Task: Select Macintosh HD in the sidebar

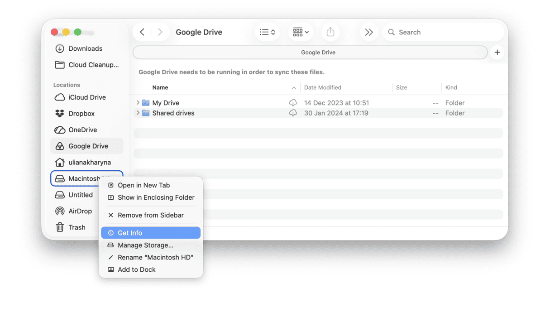Action: [87, 179]
